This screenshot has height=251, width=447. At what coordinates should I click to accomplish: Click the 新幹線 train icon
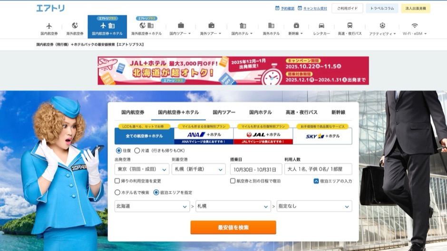tap(296, 26)
